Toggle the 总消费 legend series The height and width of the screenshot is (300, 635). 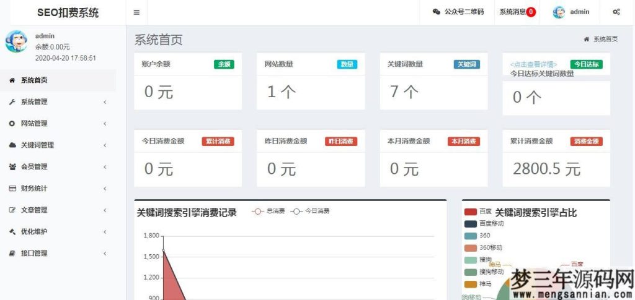pyautogui.click(x=268, y=211)
